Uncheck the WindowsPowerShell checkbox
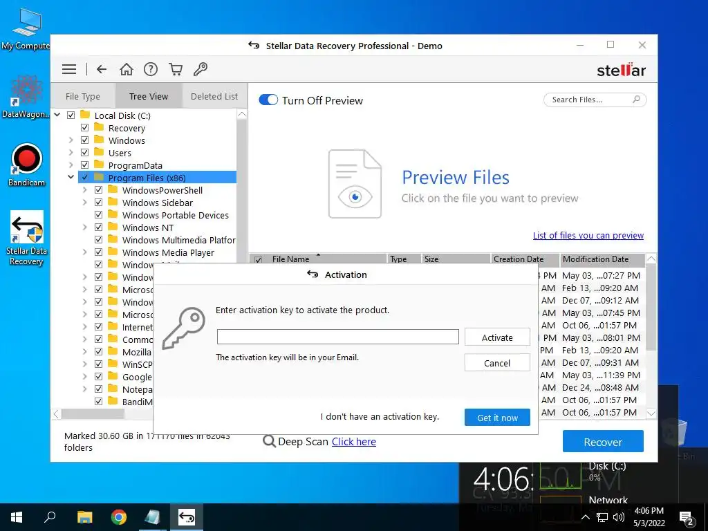The image size is (708, 531). 98,190
